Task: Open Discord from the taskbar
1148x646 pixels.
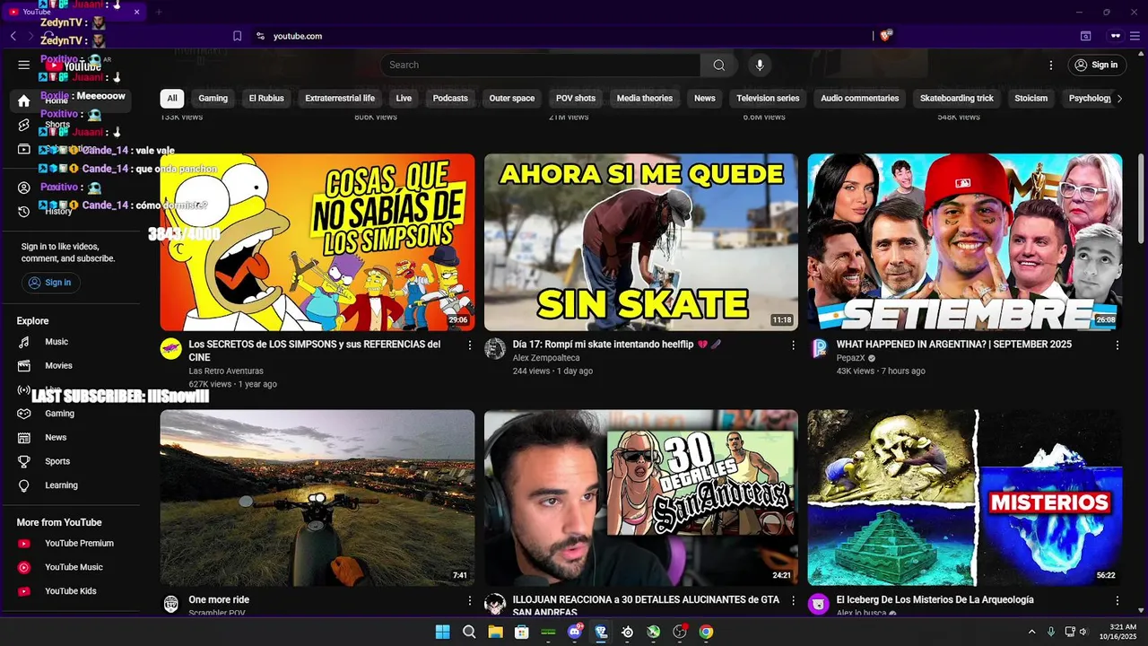Action: [x=575, y=632]
